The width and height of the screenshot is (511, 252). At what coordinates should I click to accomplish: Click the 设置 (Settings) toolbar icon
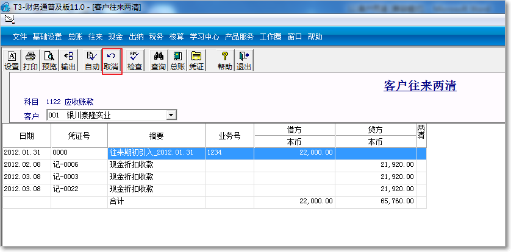point(12,61)
